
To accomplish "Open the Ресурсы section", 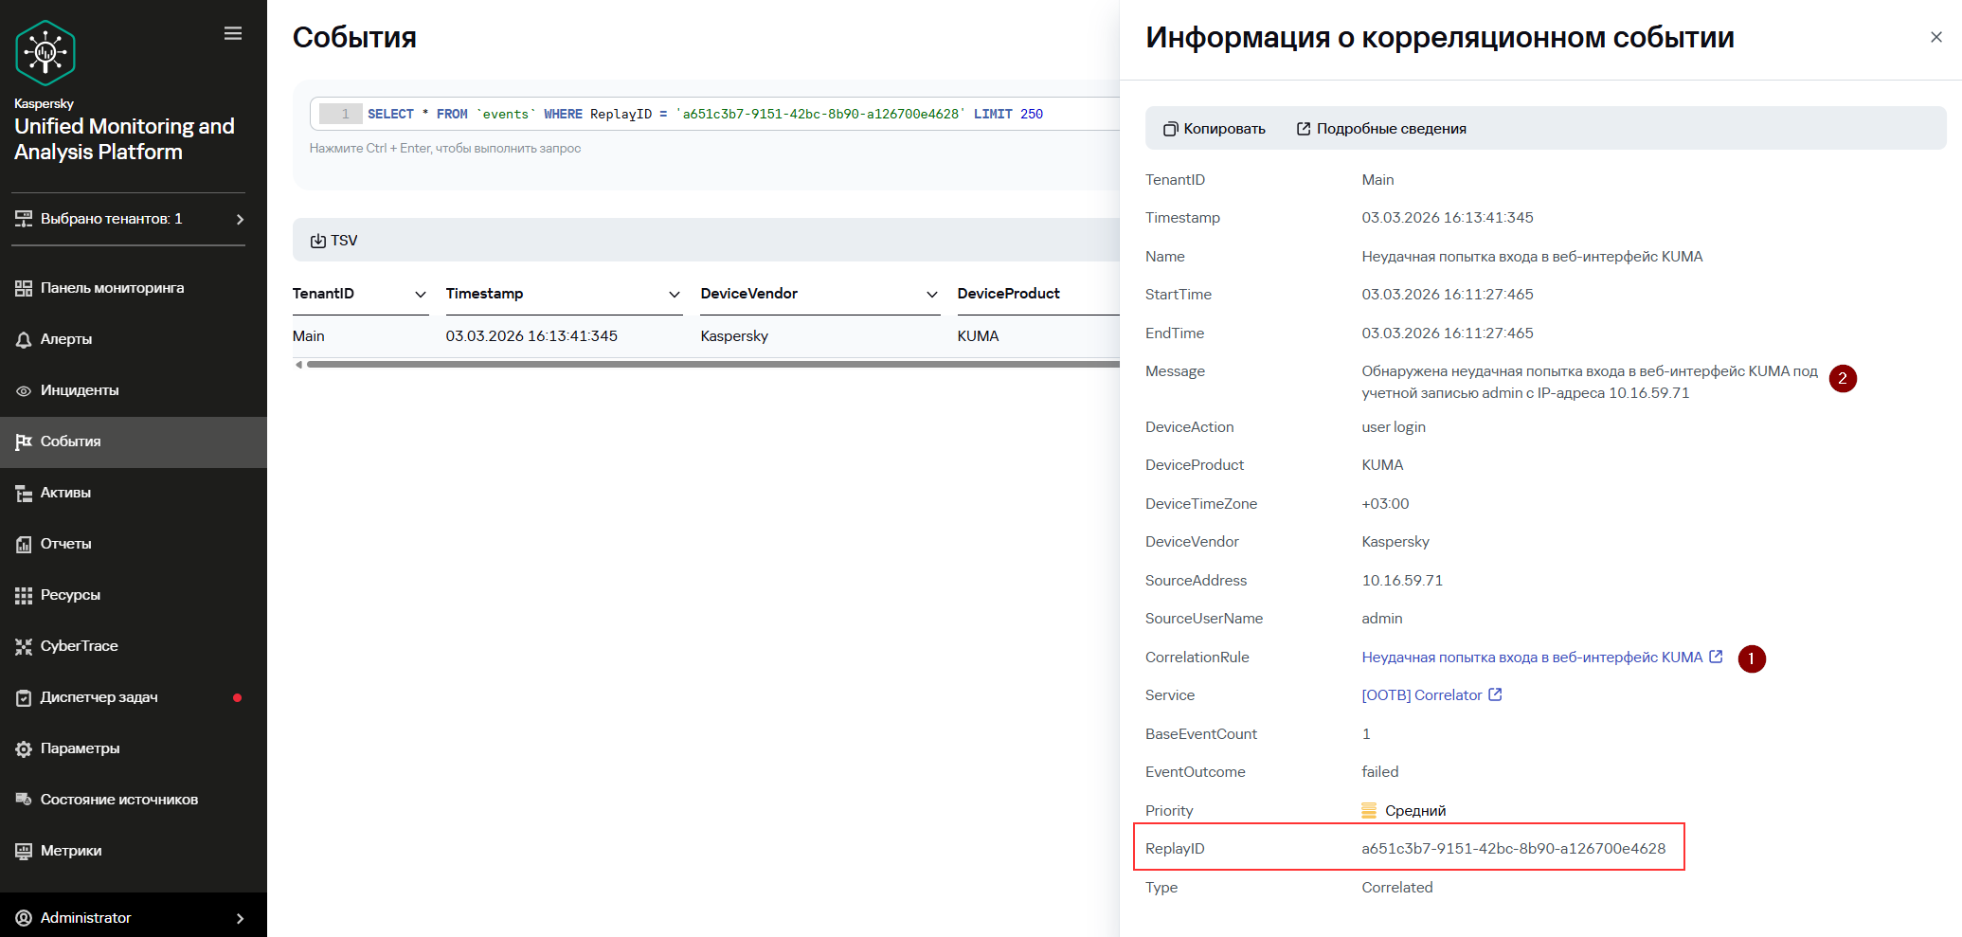I will tap(134, 595).
